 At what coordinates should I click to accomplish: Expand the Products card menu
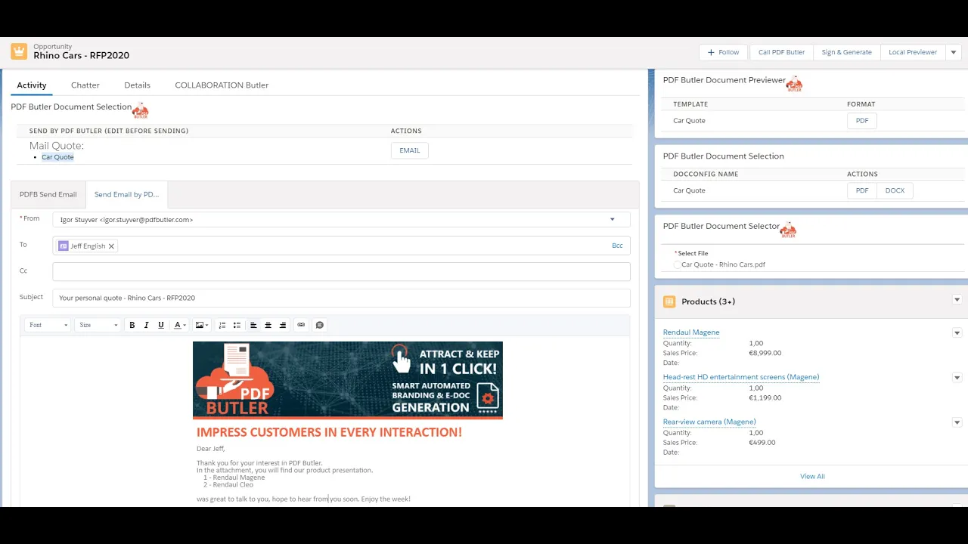click(957, 300)
